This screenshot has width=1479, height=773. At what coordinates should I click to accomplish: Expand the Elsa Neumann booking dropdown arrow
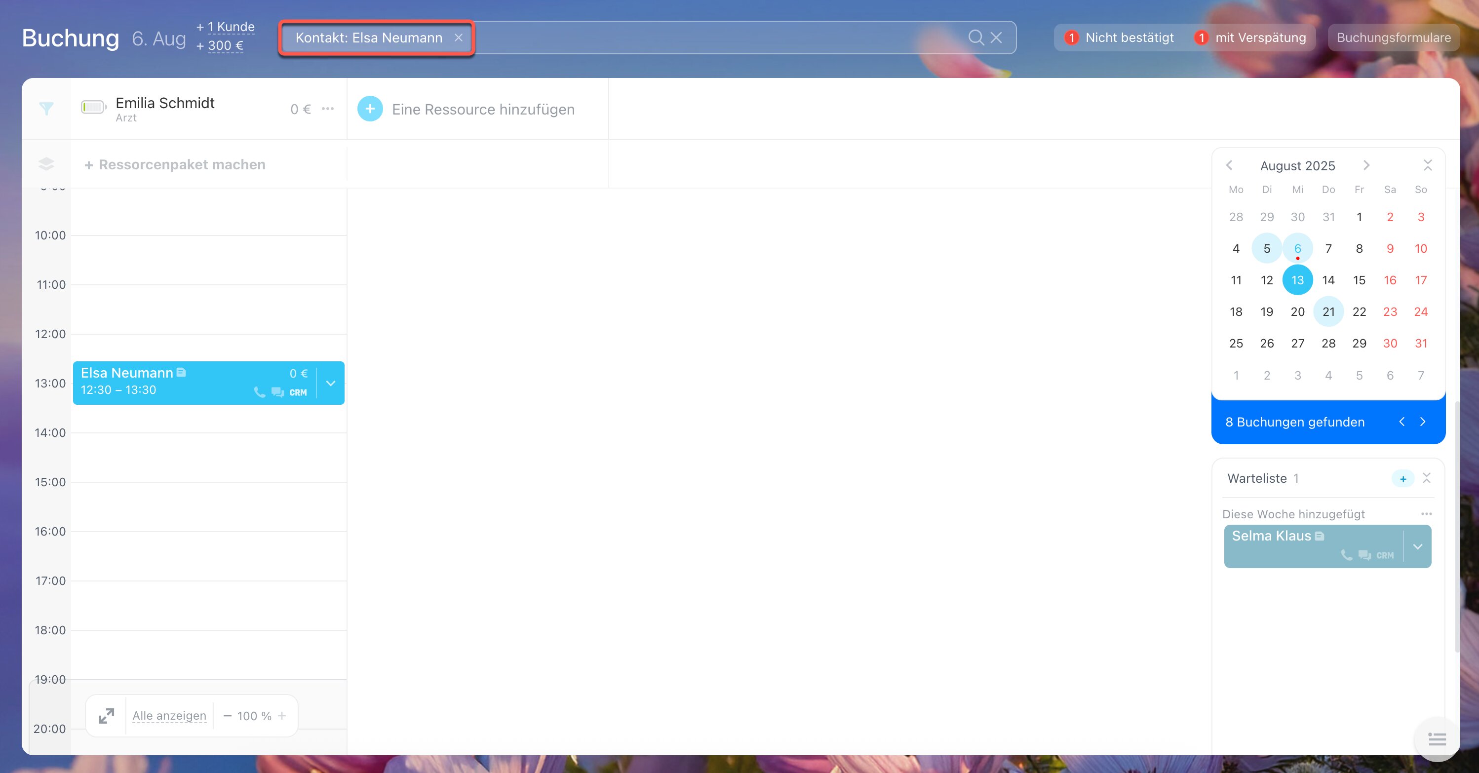click(331, 383)
